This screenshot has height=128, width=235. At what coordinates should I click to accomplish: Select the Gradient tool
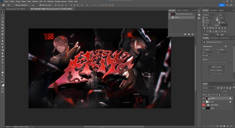(2, 50)
